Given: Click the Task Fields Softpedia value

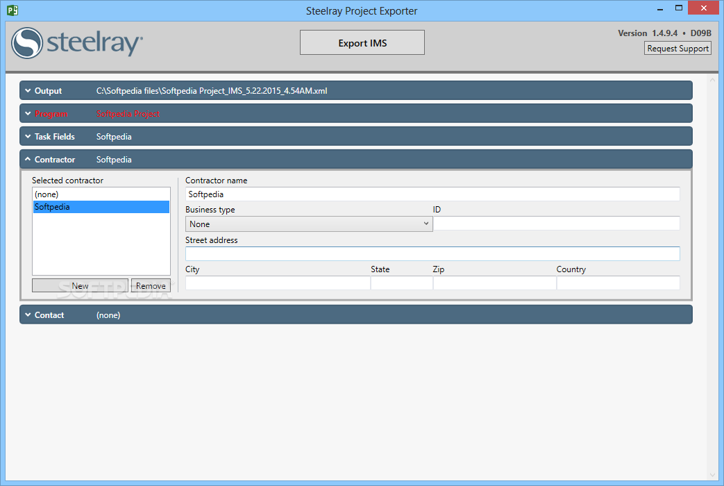Looking at the screenshot, I should click(x=114, y=136).
